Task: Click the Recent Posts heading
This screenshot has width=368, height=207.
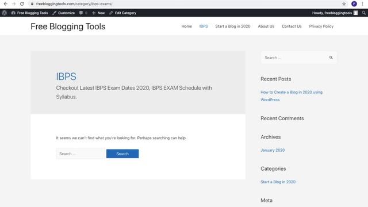Action: coord(276,79)
